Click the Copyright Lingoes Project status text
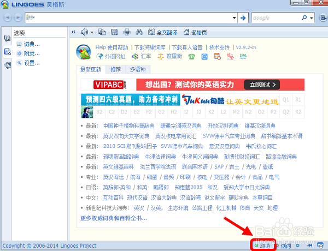Viewport: 328px width, 251px height. [50, 246]
